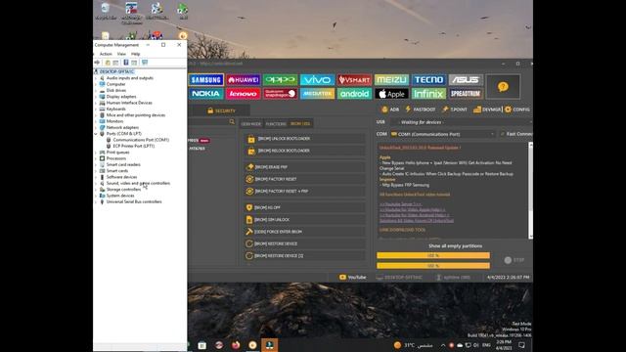626x352 pixels.
Task: Open the COM port dropdown
Action: 443,134
